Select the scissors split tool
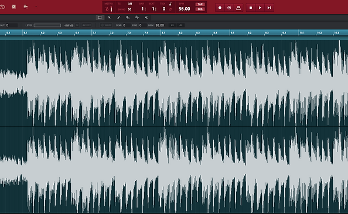 tap(137, 18)
